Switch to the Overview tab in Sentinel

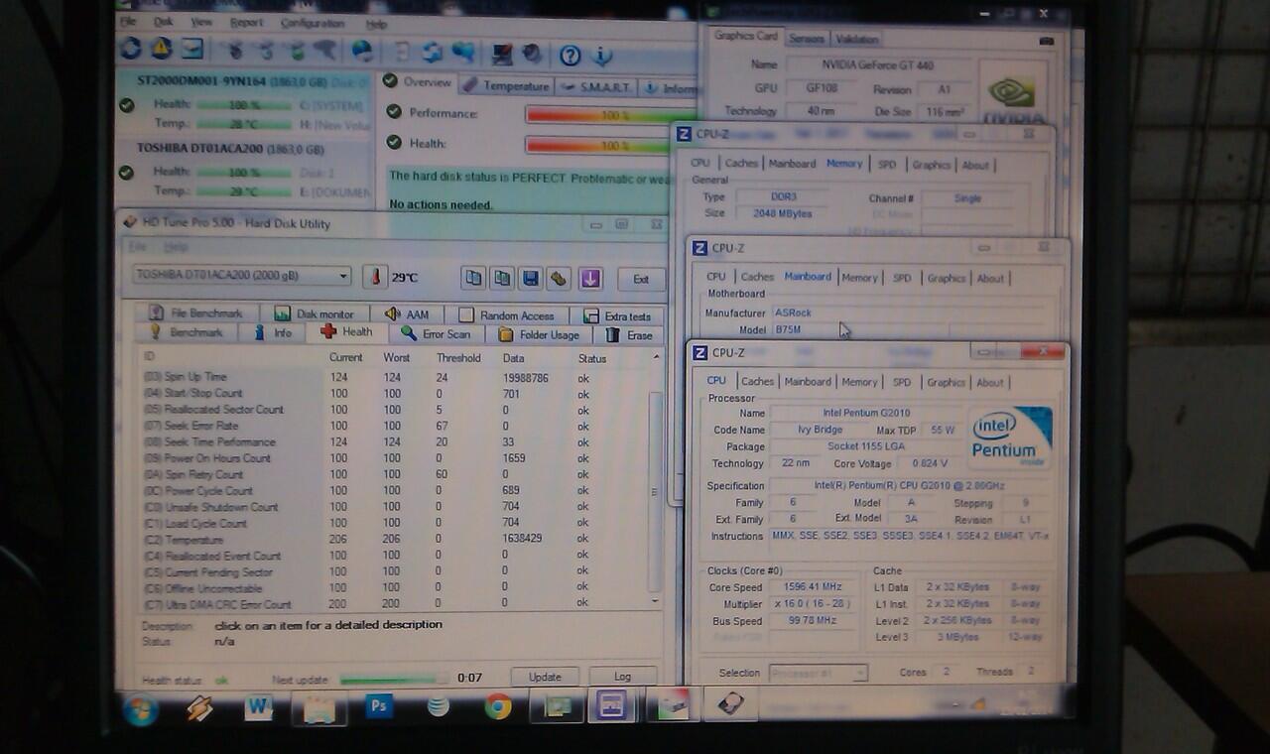tap(418, 82)
